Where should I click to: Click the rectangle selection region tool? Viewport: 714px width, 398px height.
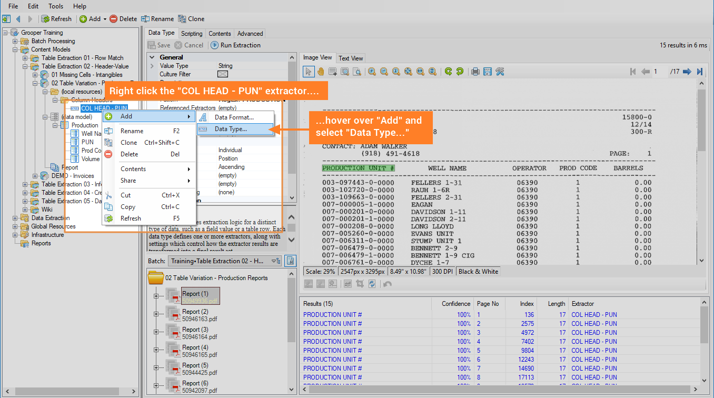(x=332, y=72)
